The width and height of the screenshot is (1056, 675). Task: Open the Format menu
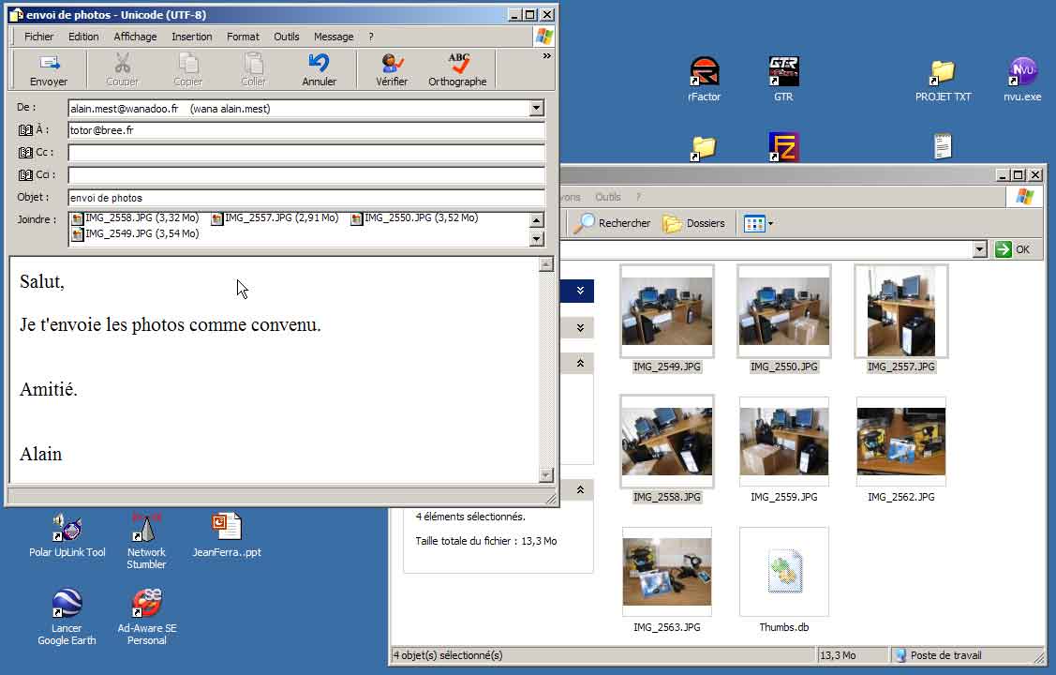(x=243, y=37)
